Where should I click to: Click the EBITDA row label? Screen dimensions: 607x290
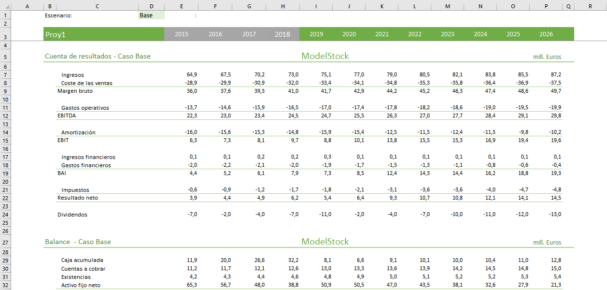pyautogui.click(x=67, y=116)
